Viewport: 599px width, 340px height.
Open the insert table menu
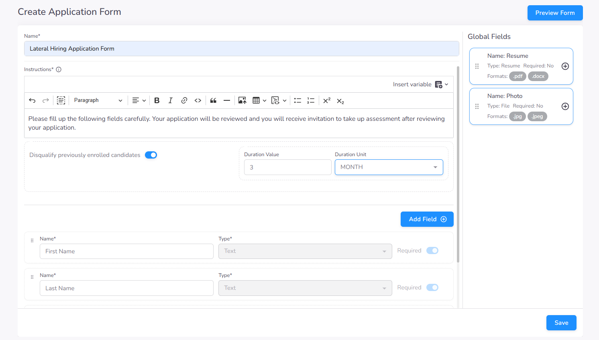[x=259, y=100]
